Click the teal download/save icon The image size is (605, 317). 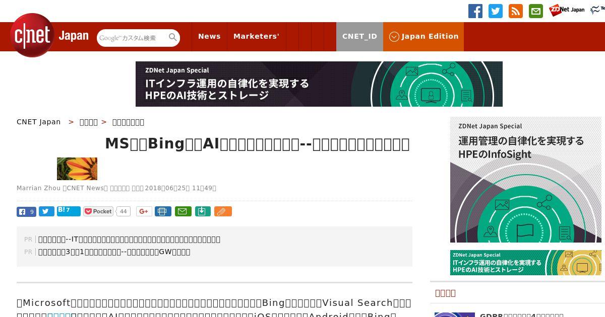coord(202,211)
